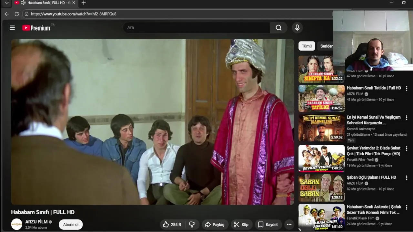Viewport: 413px width, 232px height.
Task: Open Fanatik Film - Yerli channel link
Action: click(360, 160)
